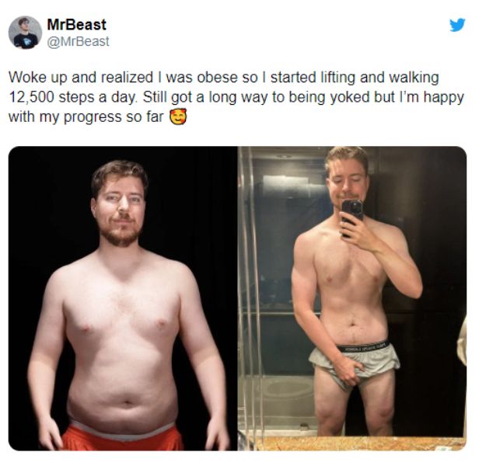Click "with my progress so far" text
Image resolution: width=479 pixels, height=466 pixels.
click(x=86, y=116)
